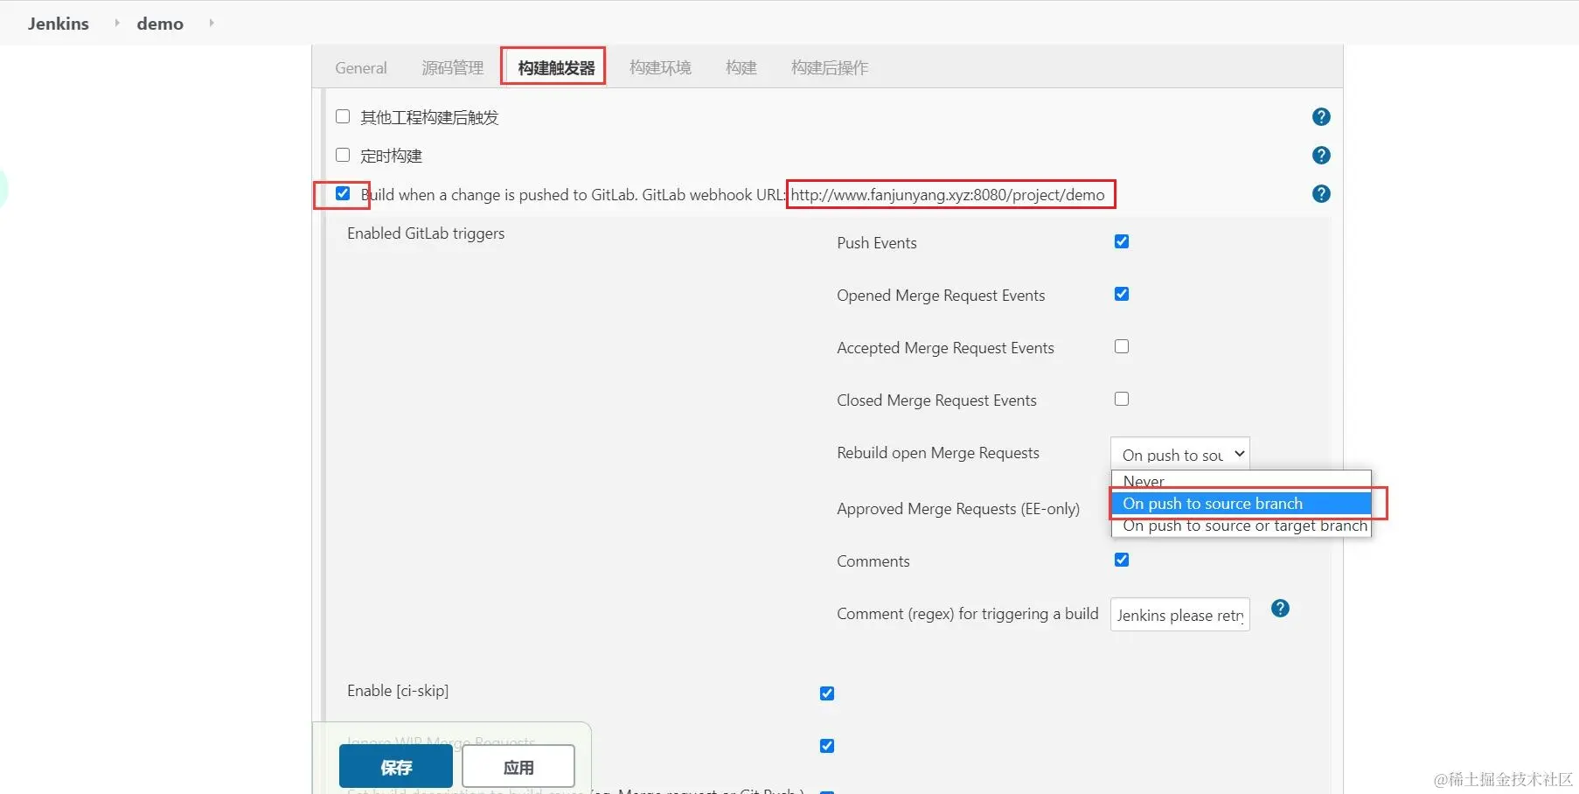The width and height of the screenshot is (1579, 794).
Task: Click Rebuild open Merge Requests label
Action: (x=938, y=453)
